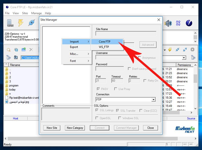Toggle the sound speaker icon
The width and height of the screenshot is (202, 150).
(x=168, y=23)
